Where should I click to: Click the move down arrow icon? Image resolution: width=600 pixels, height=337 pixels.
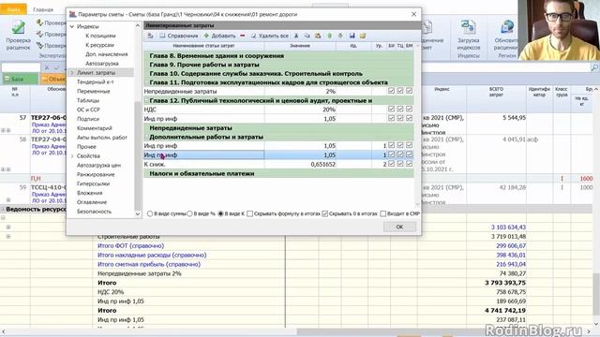(x=340, y=36)
